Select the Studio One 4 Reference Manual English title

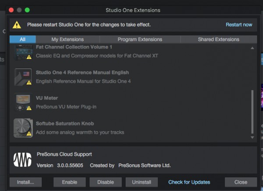coord(82,73)
